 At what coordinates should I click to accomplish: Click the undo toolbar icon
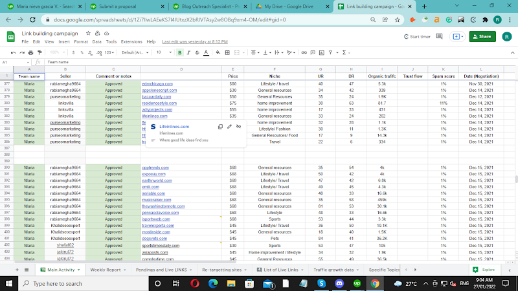12,52
